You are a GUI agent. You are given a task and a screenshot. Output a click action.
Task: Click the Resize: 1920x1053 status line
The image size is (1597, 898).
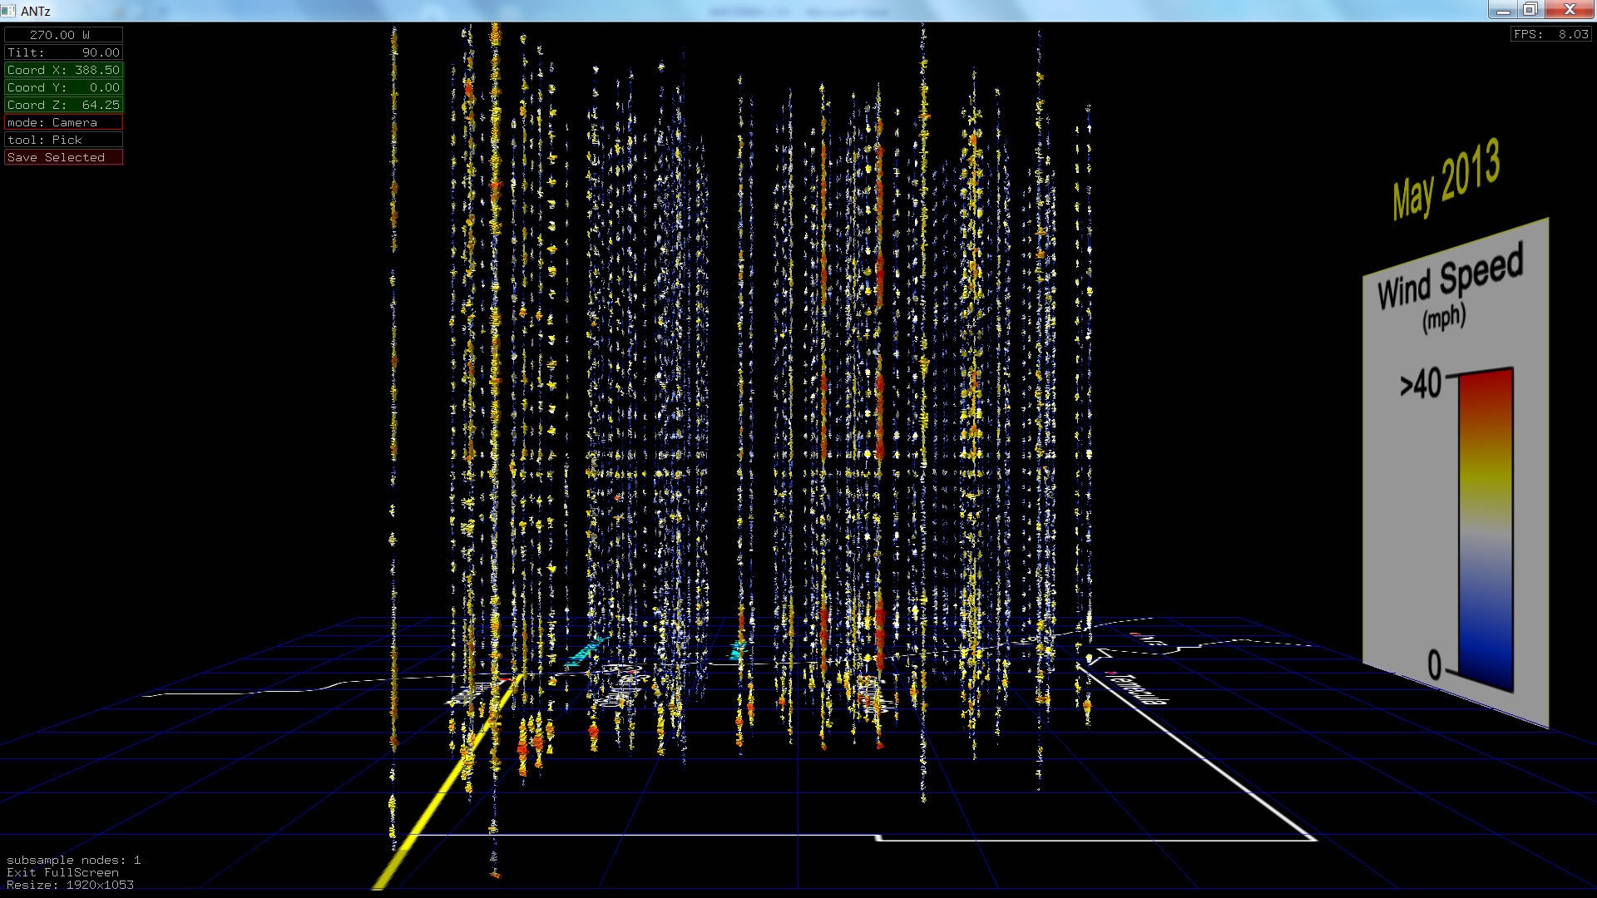pyautogui.click(x=70, y=885)
